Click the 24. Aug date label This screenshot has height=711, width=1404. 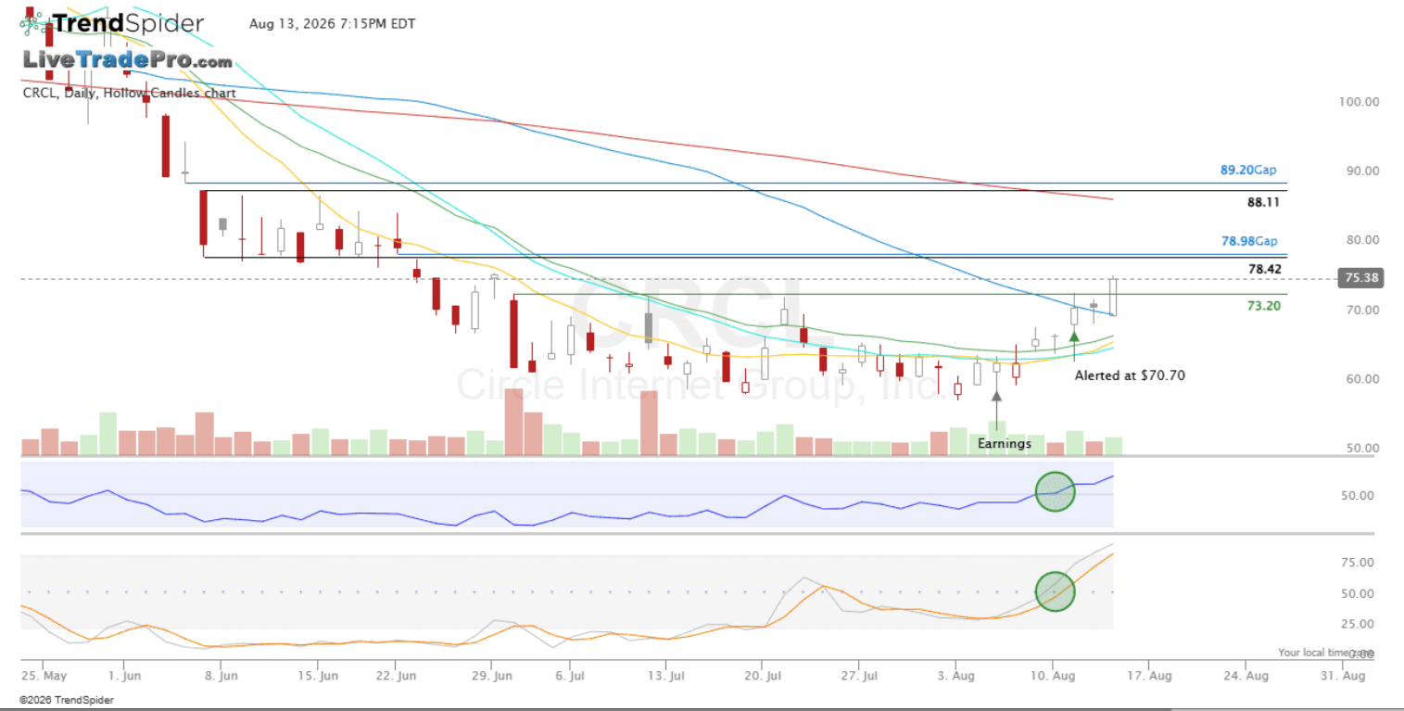(1246, 678)
